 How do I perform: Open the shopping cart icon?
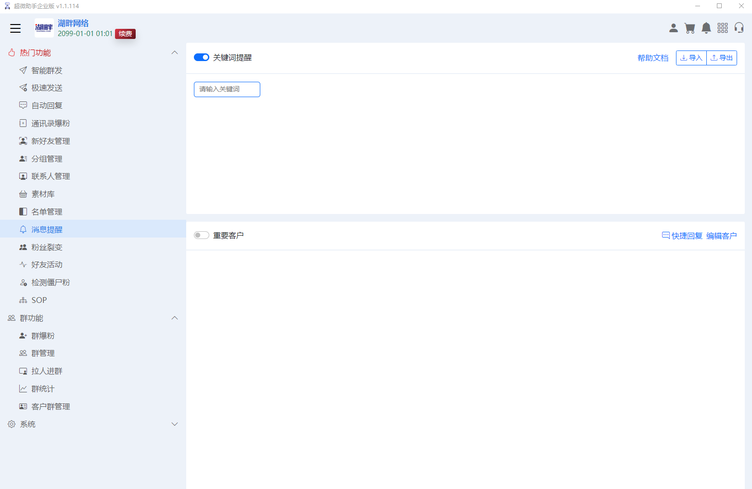[x=689, y=28]
